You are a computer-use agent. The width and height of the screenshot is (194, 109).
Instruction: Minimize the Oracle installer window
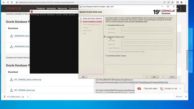[162, 7]
